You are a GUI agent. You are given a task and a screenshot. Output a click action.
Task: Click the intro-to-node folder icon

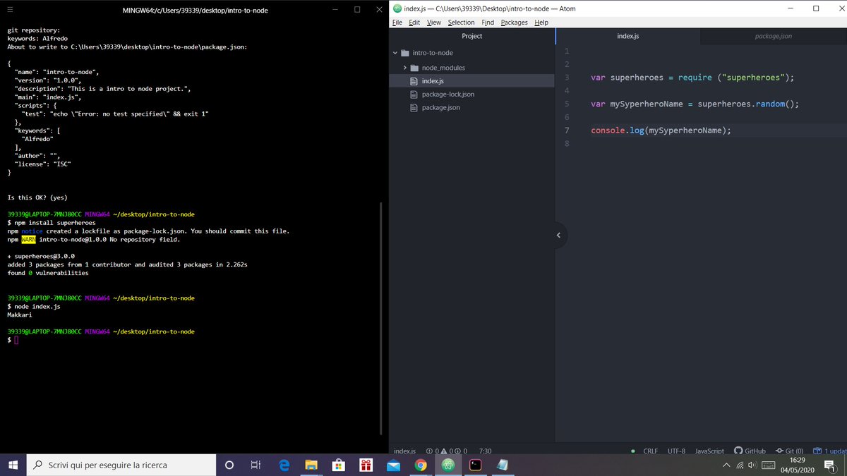click(x=405, y=53)
